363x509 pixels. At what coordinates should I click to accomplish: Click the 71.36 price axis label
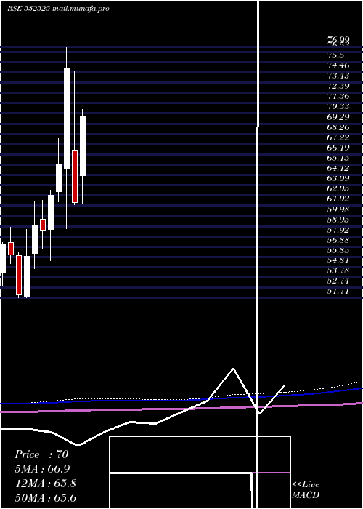[338, 97]
